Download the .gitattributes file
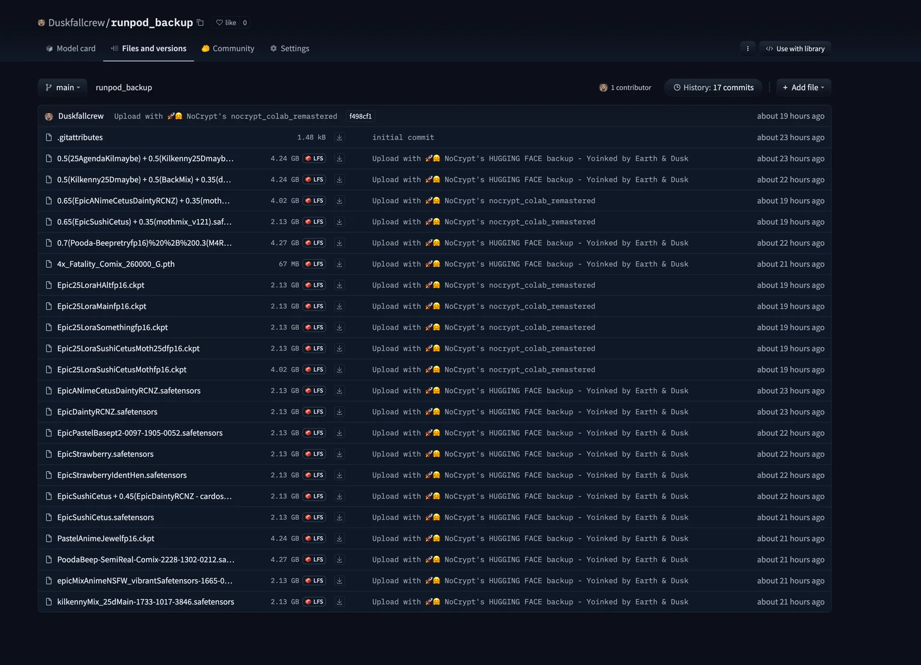 [339, 137]
